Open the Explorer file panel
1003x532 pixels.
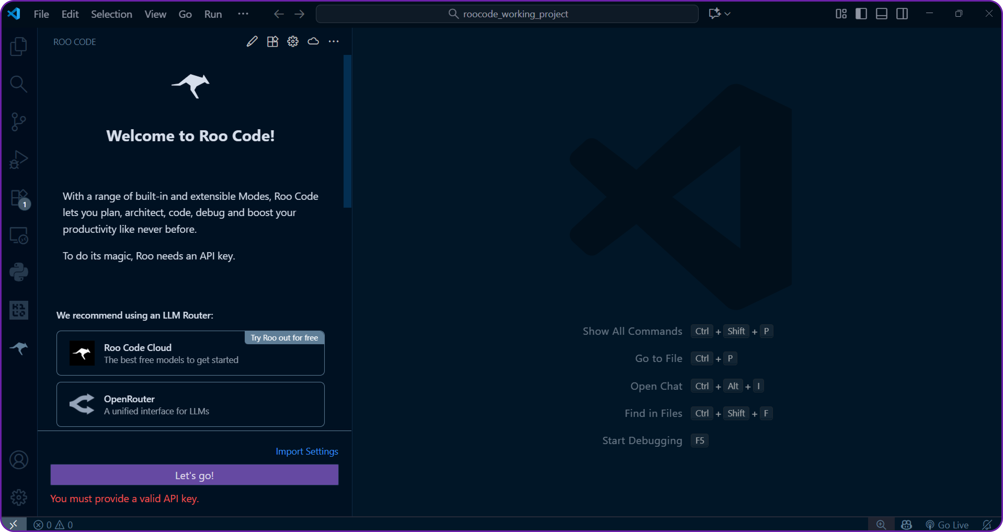point(19,46)
